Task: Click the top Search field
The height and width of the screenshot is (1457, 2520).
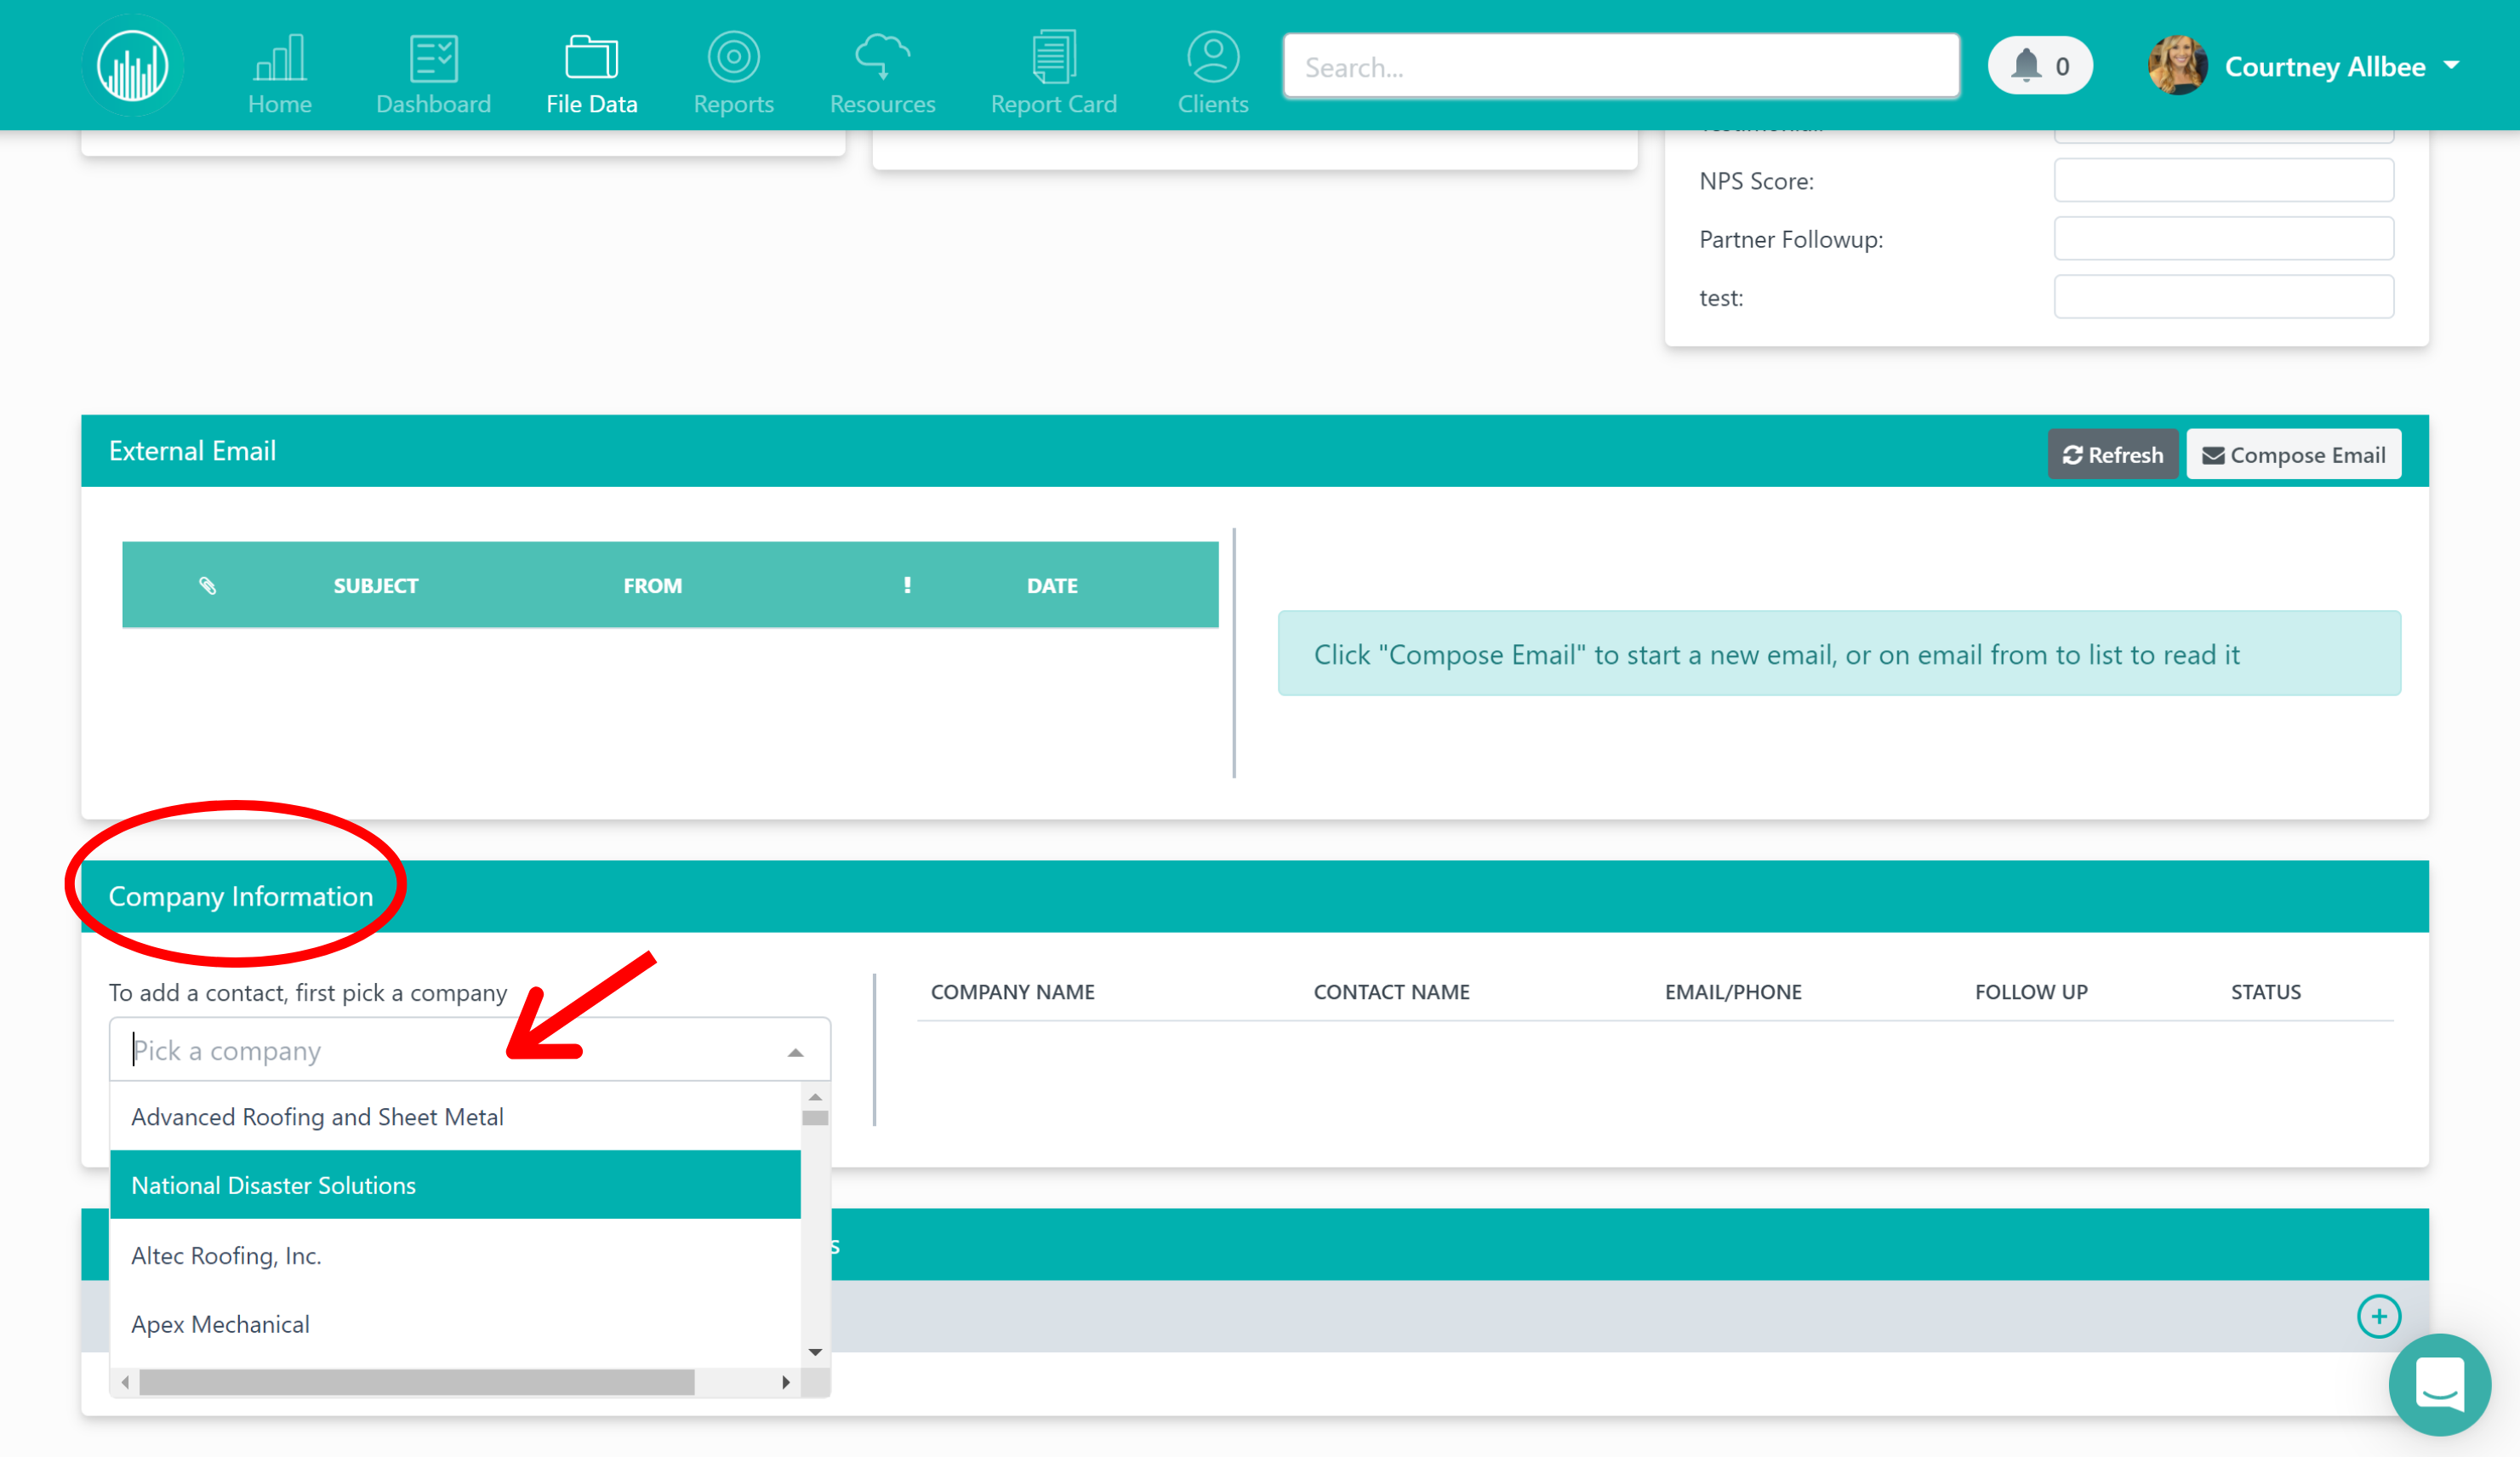Action: [1621, 66]
